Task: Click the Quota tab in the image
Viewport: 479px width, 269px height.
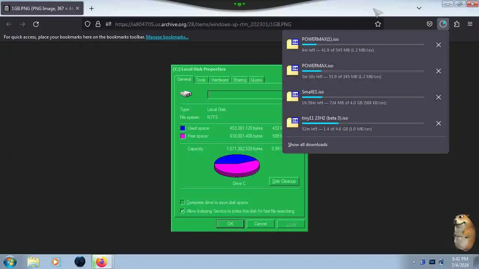Action: [256, 80]
